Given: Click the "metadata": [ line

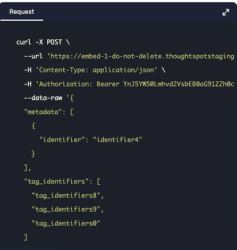Looking at the screenshot, I should click(49, 112).
